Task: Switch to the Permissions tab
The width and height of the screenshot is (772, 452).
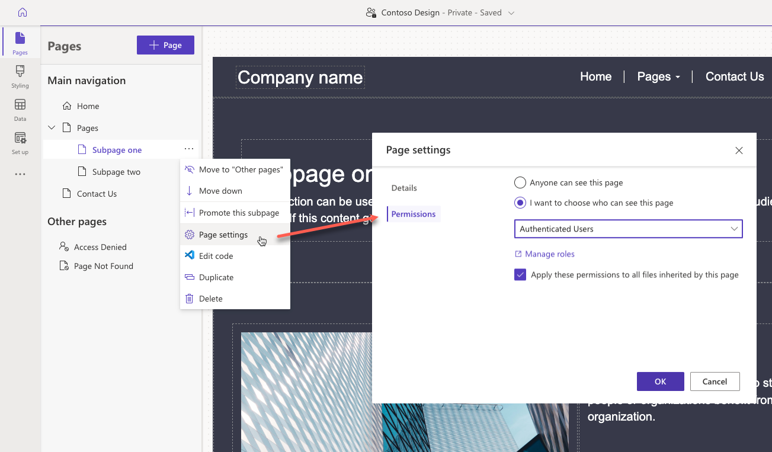Action: [x=413, y=213]
